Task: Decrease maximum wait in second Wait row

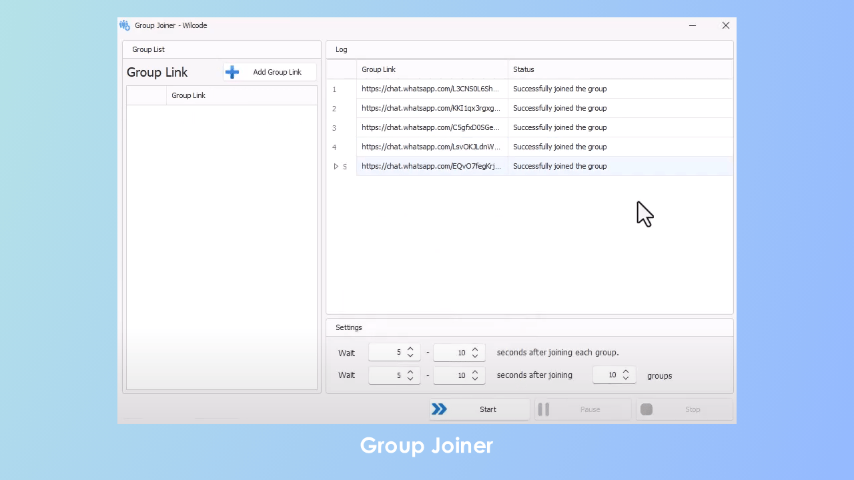Action: click(x=475, y=379)
